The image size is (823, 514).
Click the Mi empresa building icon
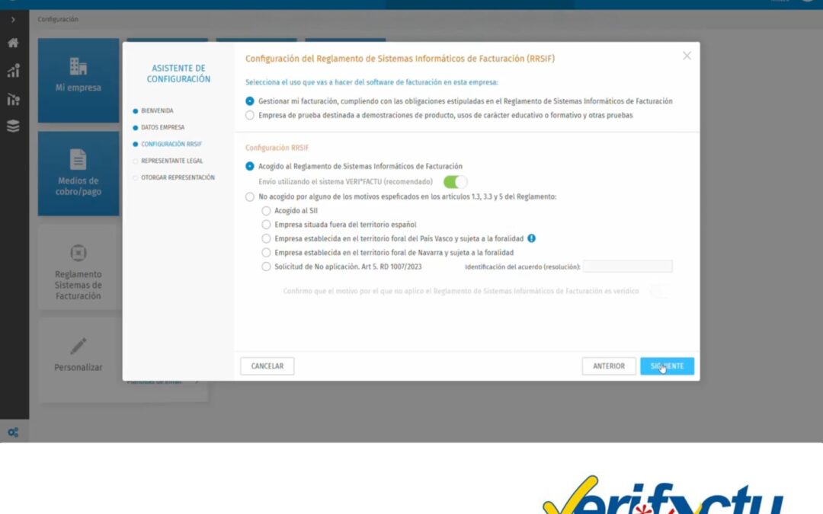coord(78,66)
